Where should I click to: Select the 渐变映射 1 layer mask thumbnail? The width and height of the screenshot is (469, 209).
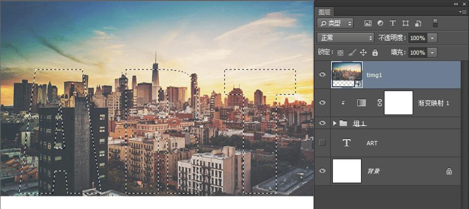click(x=398, y=102)
